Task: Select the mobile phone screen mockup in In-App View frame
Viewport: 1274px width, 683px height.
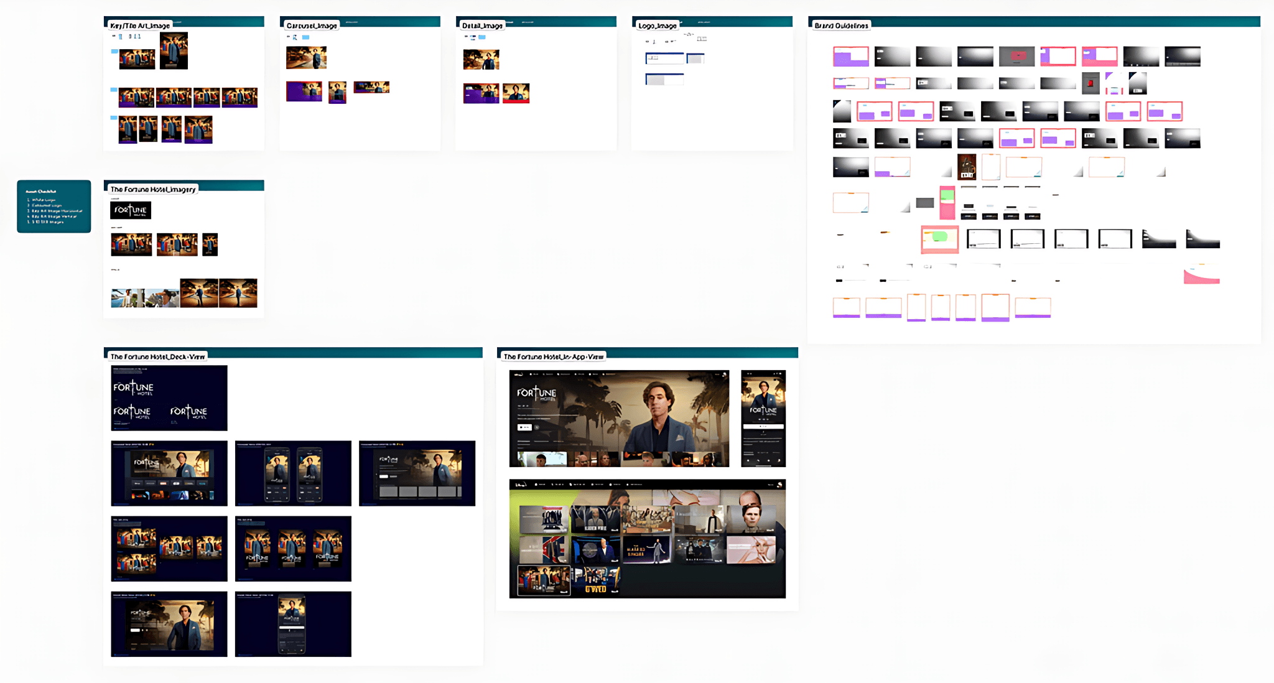Action: pos(763,418)
